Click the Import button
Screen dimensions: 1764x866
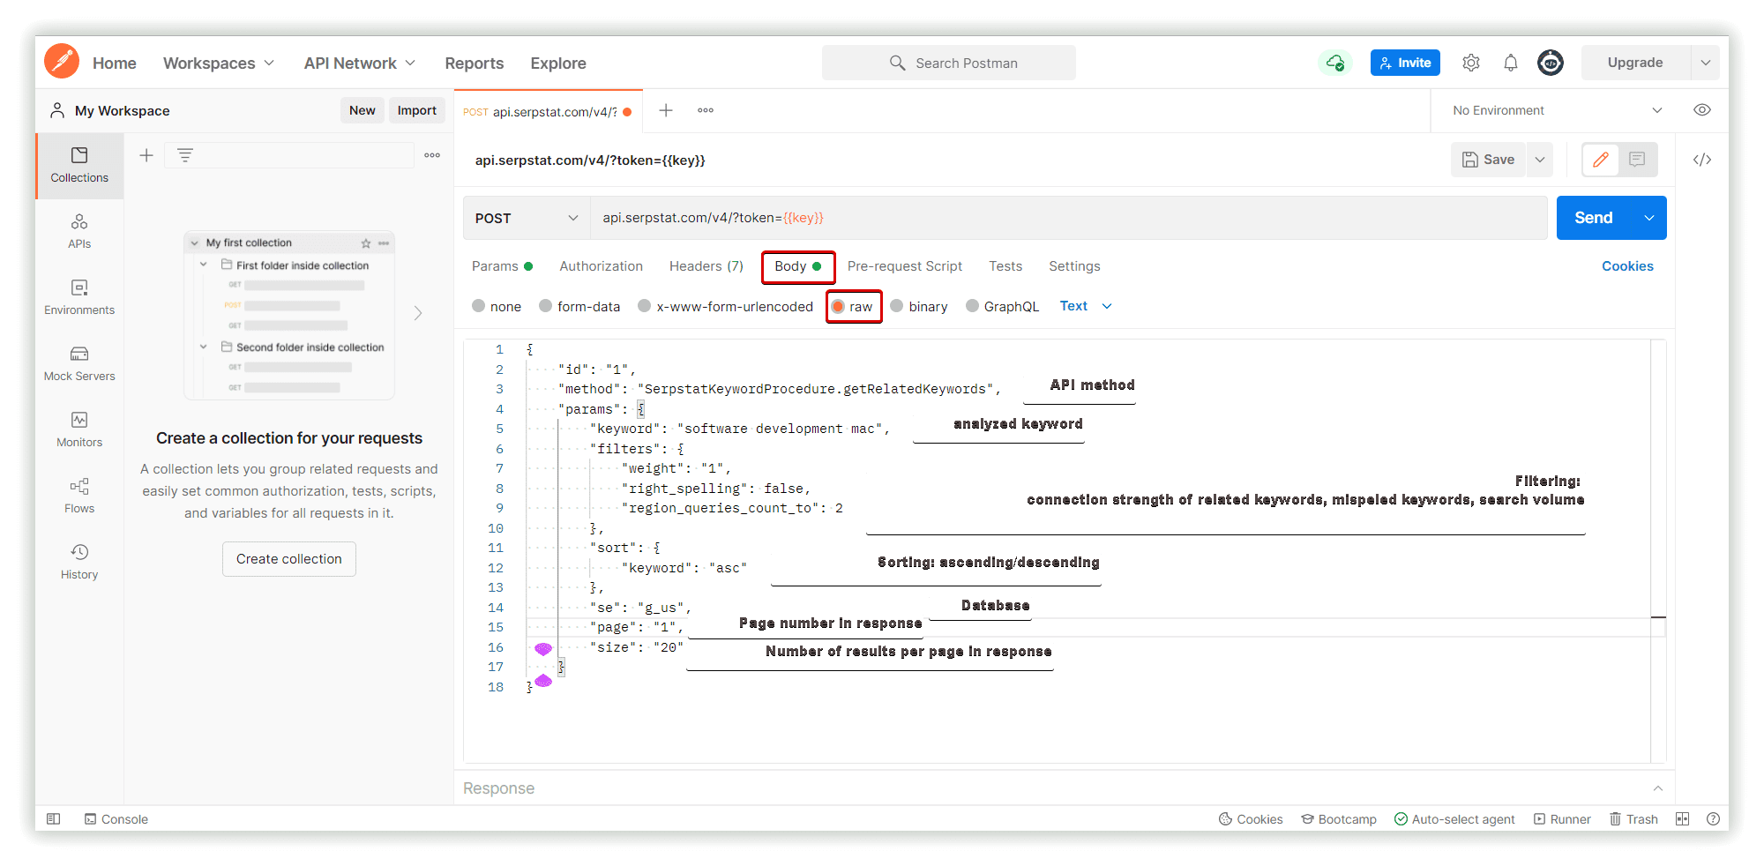[416, 110]
